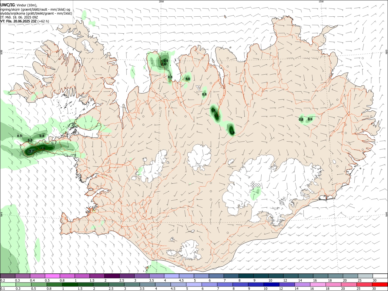Select the coral red 25 mm rain swatch
Screen dimensions: 388x291
[365, 284]
